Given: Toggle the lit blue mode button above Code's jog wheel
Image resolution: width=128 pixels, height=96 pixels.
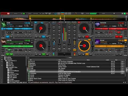Looking at the screenshot, I should point(36,22).
